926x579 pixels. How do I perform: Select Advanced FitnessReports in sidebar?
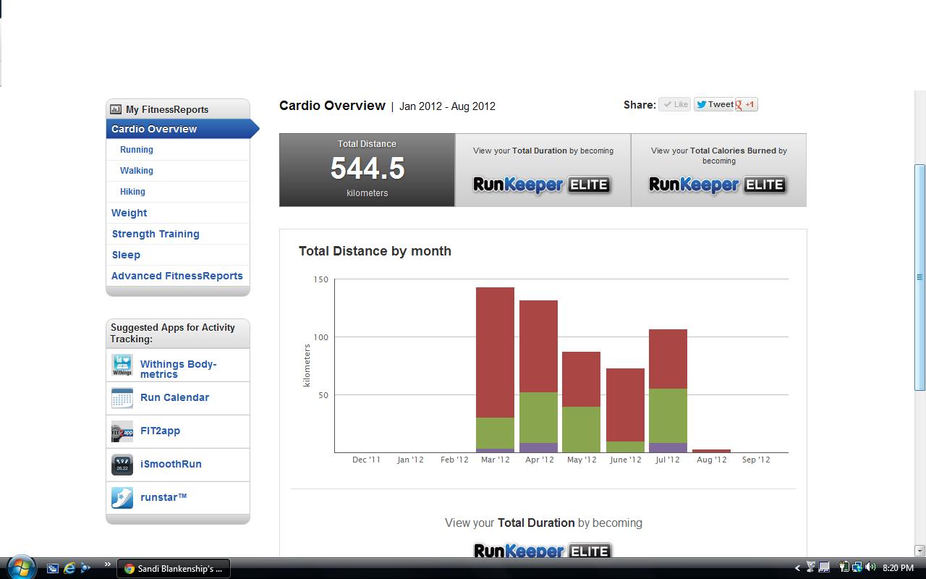[177, 276]
